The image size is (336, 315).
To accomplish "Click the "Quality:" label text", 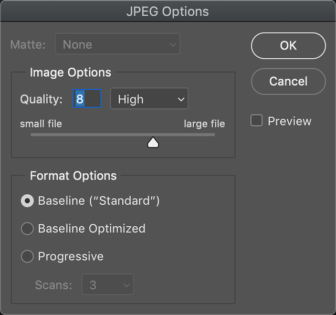I will click(41, 99).
